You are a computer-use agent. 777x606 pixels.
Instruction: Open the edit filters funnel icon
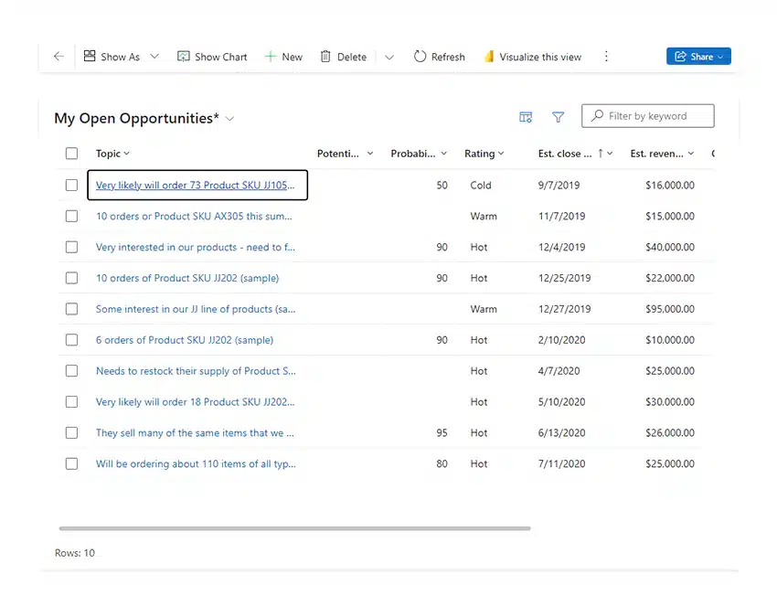point(558,117)
